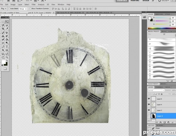The image size is (176, 136).
Task: Select the Eraser tool in toolbox
Action: click(x=3, y=39)
